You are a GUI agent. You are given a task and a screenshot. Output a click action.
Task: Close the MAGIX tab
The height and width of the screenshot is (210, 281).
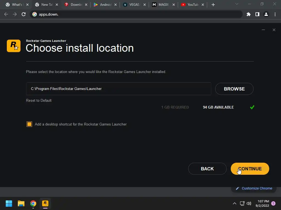click(x=174, y=5)
